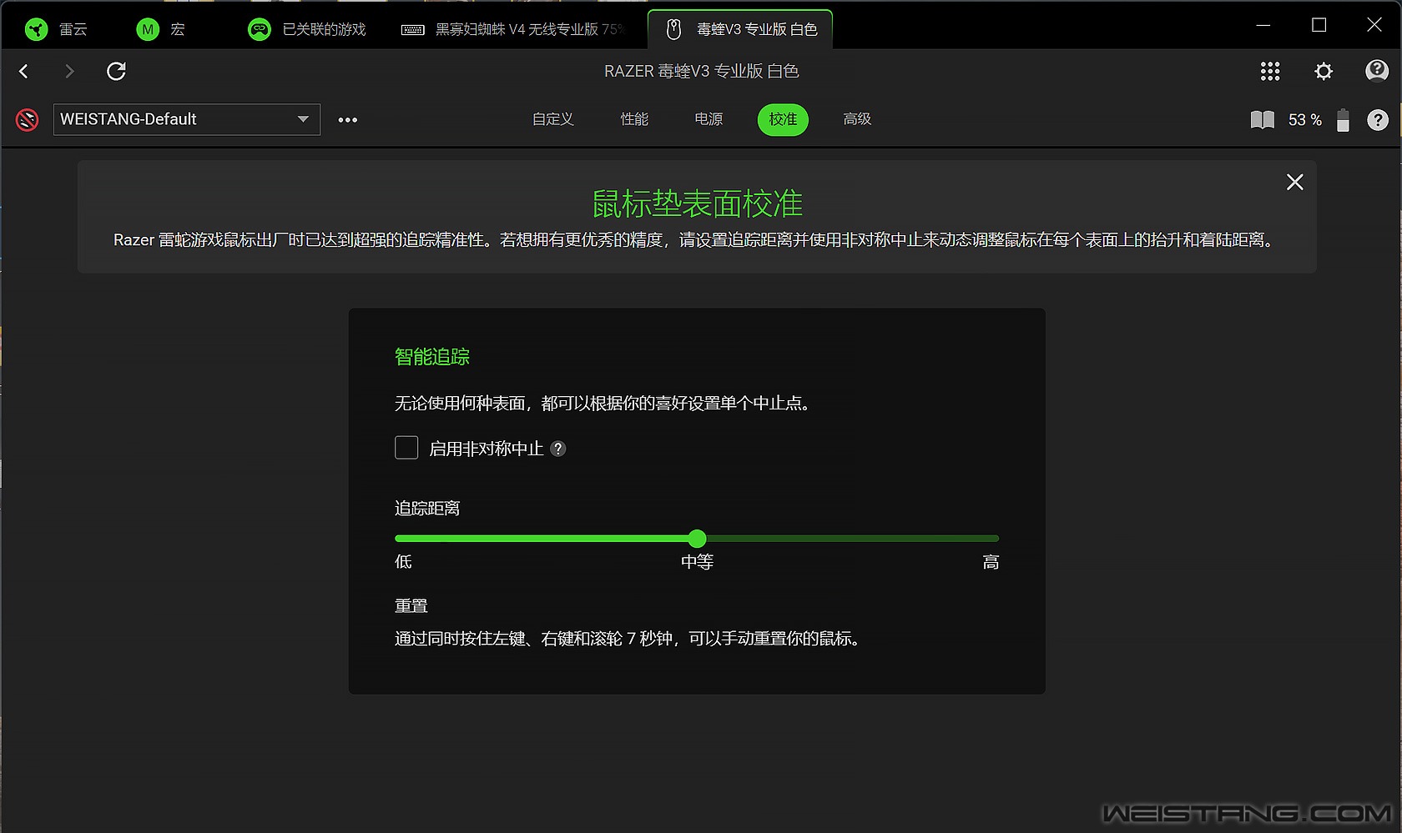Enable the 启用非对称中止 checkbox
Image resolution: width=1402 pixels, height=833 pixels.
(x=406, y=448)
